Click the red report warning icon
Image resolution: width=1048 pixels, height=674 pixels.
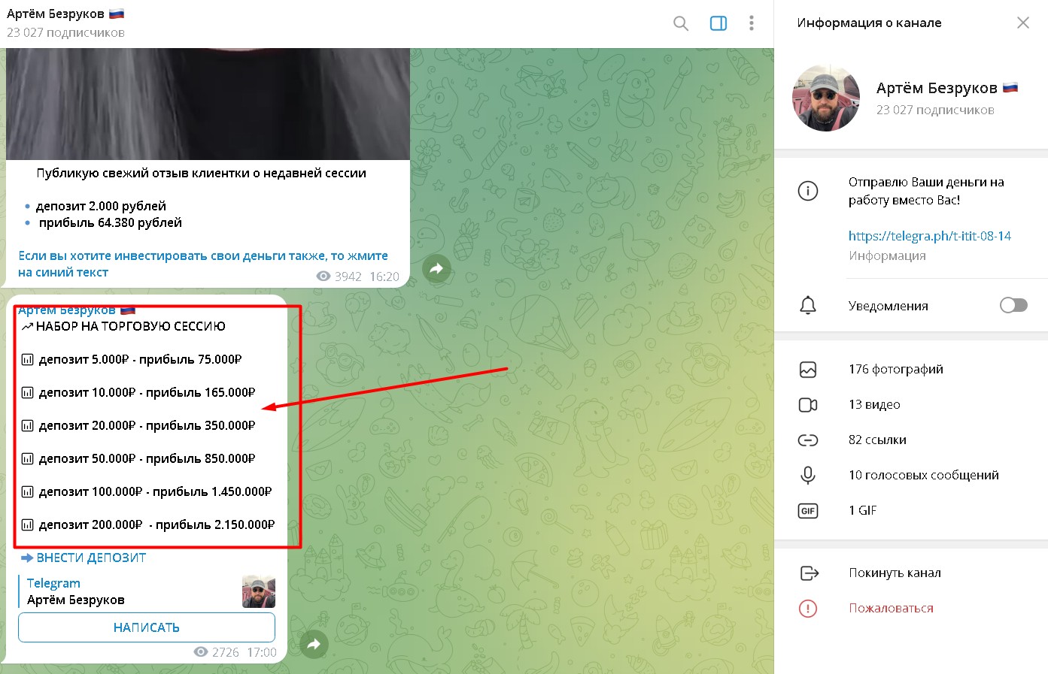[808, 608]
